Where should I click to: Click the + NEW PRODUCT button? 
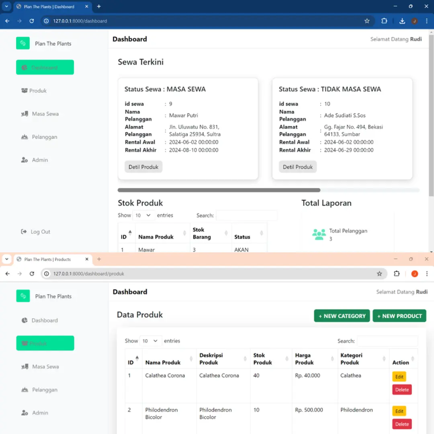399,316
